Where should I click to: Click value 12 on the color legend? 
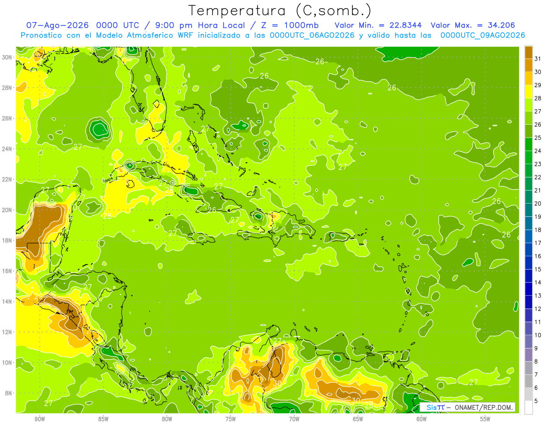pos(538,309)
